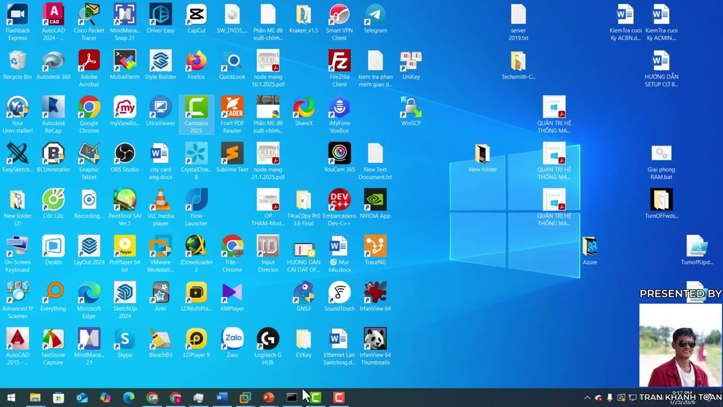Select the Cốc Cốc browser icon
Screen dimensions: 723x407
click(53, 204)
